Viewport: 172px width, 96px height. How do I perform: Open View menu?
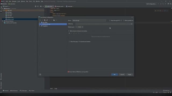10,1
